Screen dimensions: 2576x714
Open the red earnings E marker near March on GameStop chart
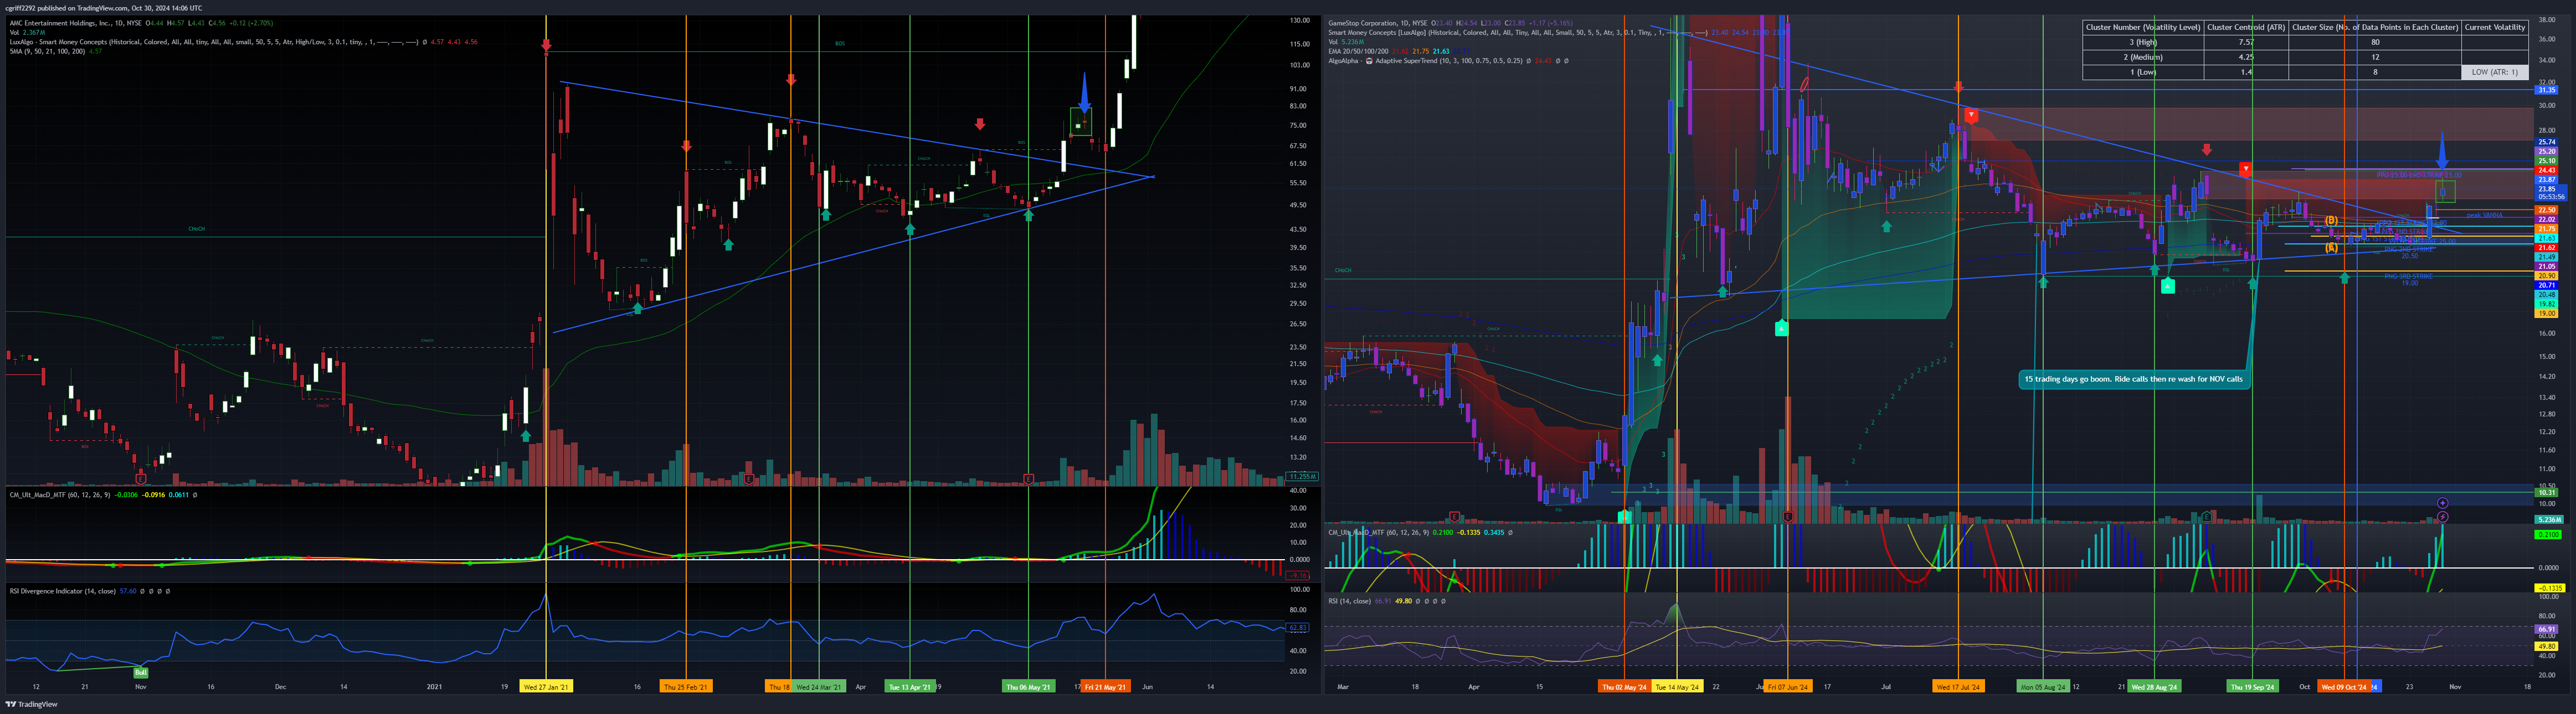[1454, 516]
